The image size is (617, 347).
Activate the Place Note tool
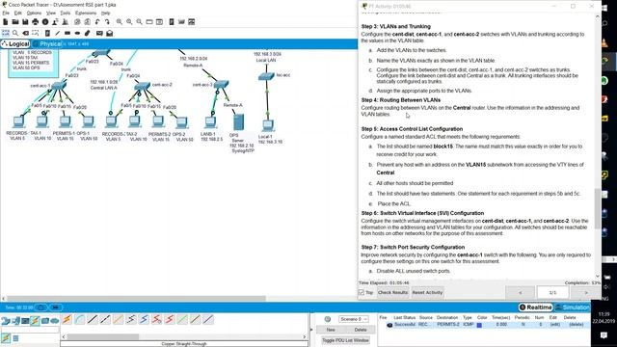[47, 33]
